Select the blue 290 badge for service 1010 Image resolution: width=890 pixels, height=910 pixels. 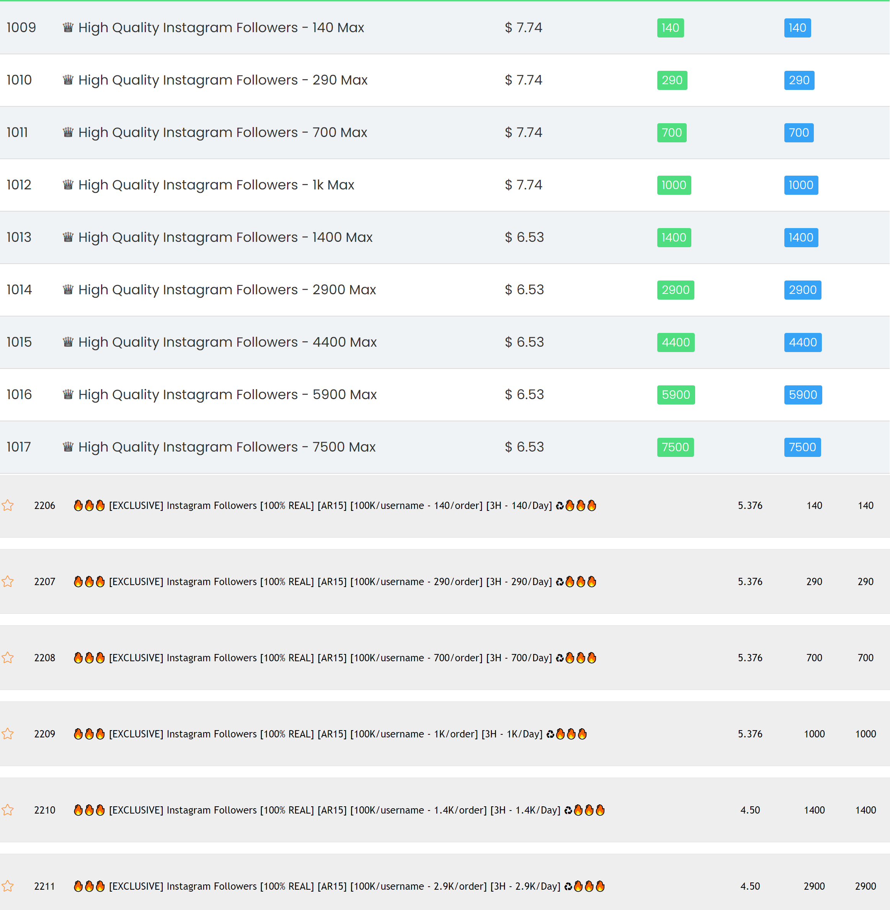[x=799, y=80]
